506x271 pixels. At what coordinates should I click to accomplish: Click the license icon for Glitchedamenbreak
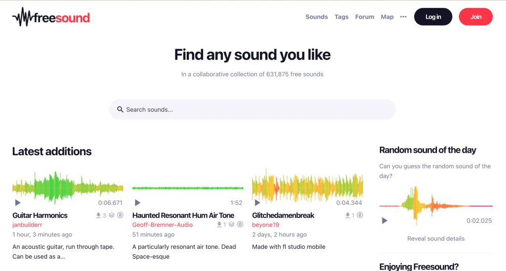[x=360, y=215]
